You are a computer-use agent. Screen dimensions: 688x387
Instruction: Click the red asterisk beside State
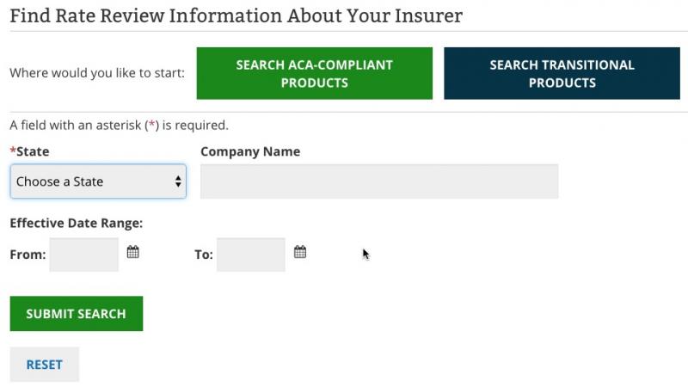(x=13, y=150)
